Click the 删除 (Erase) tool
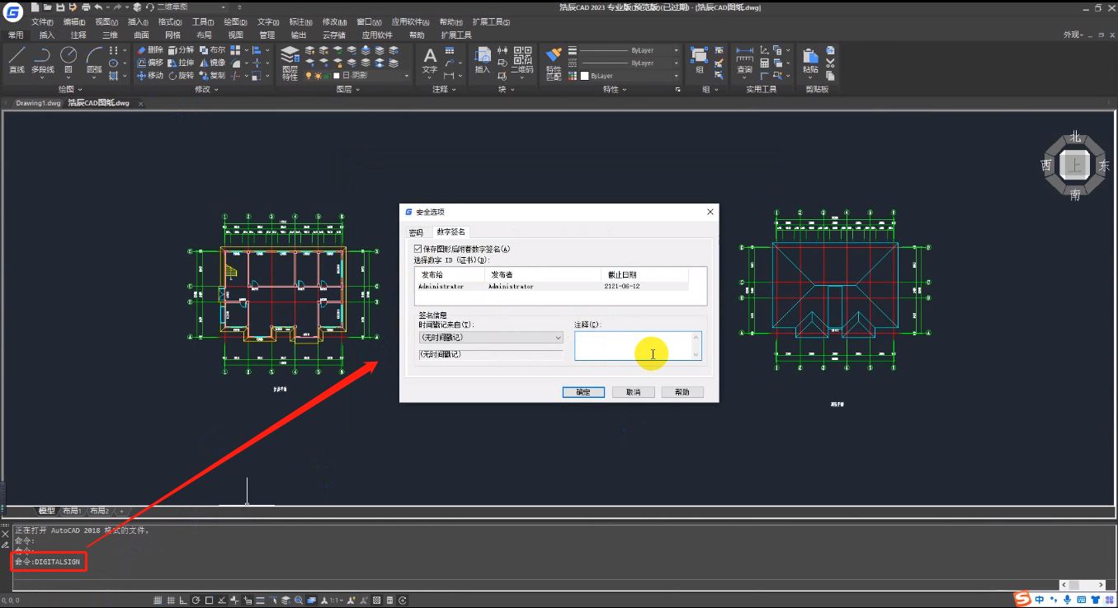This screenshot has width=1118, height=608. click(x=149, y=50)
